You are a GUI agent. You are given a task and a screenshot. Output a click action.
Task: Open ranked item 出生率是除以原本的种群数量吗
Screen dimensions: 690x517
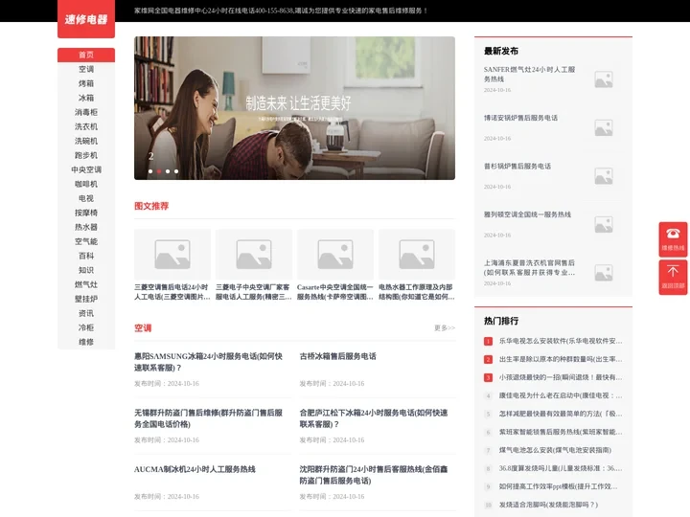[561, 359]
